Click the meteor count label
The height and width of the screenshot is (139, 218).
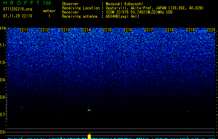(x=49, y=11)
